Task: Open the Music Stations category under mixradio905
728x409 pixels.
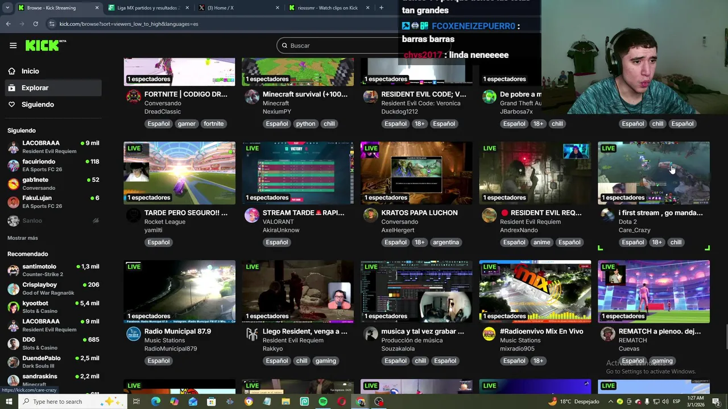Action: point(520,340)
